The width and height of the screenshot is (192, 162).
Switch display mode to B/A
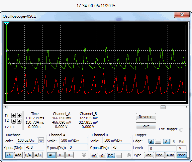[28, 155]
